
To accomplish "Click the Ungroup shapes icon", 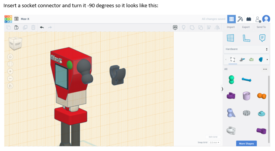I will [x=201, y=28].
